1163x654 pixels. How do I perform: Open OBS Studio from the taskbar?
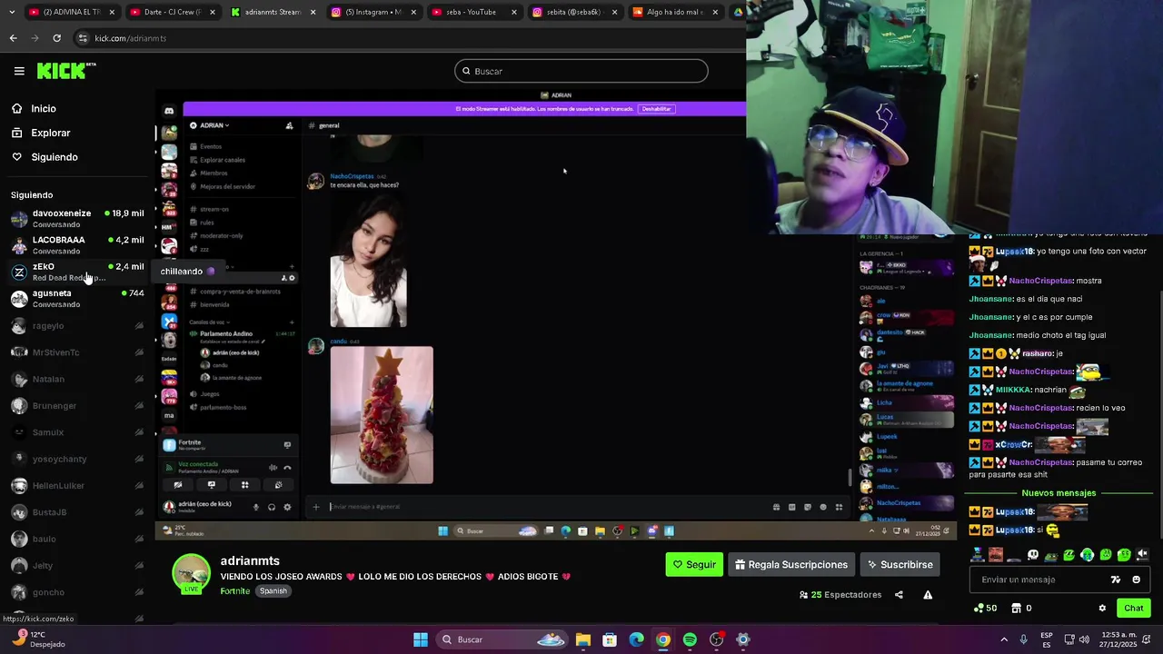717,639
